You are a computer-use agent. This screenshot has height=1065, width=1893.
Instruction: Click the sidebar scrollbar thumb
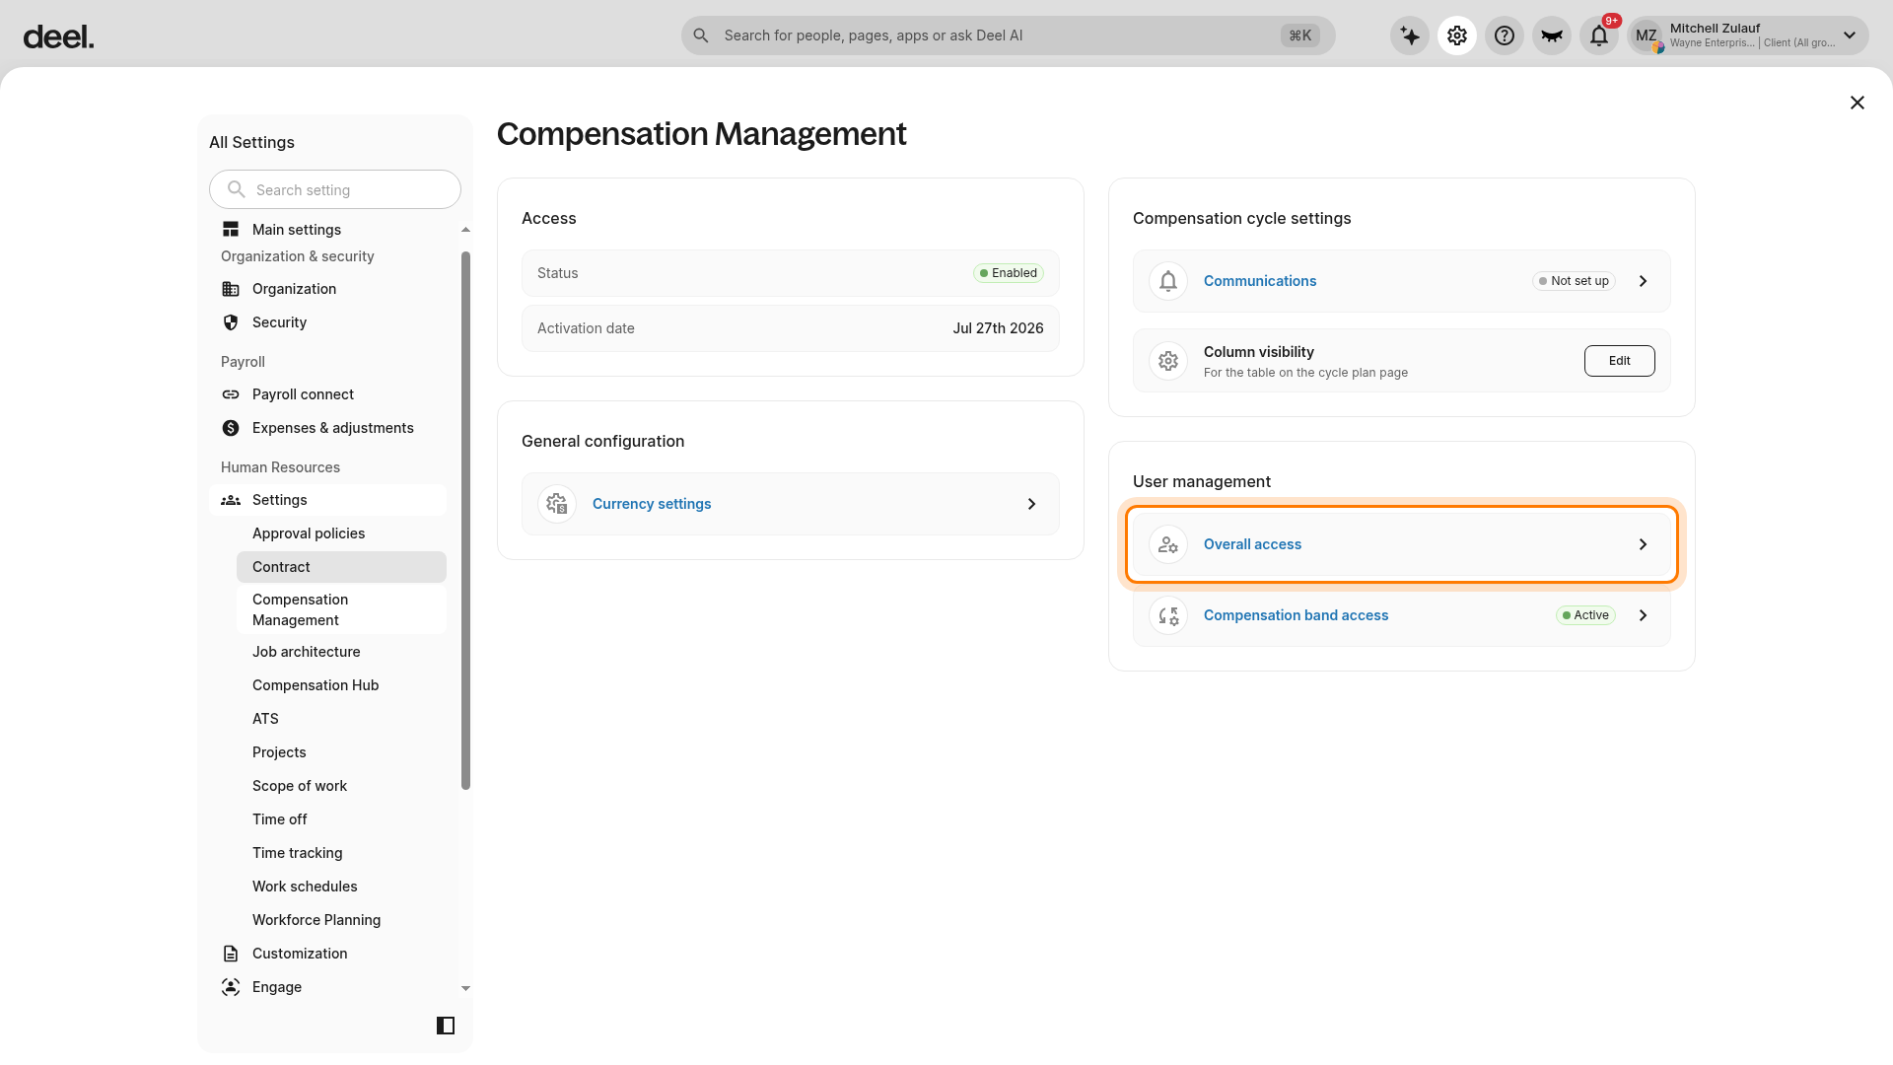pyautogui.click(x=465, y=521)
